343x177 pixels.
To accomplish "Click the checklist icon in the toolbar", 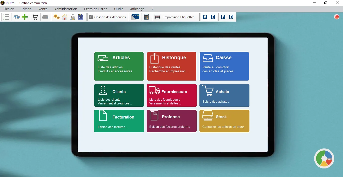I will coord(7,17).
